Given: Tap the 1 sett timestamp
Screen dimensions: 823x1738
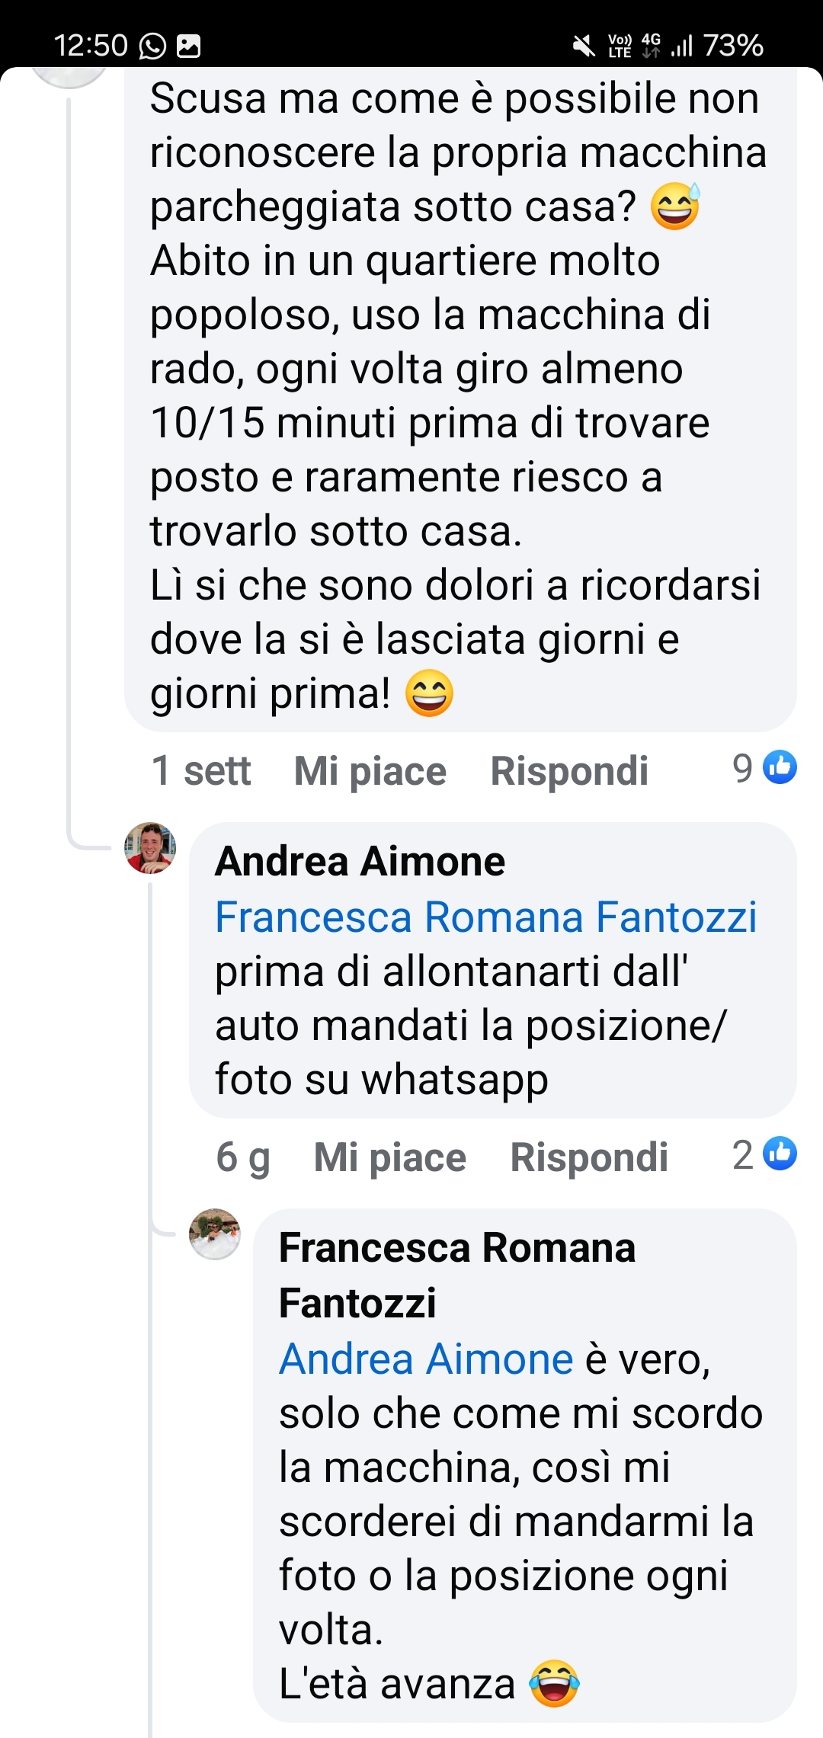Looking at the screenshot, I should [201, 771].
